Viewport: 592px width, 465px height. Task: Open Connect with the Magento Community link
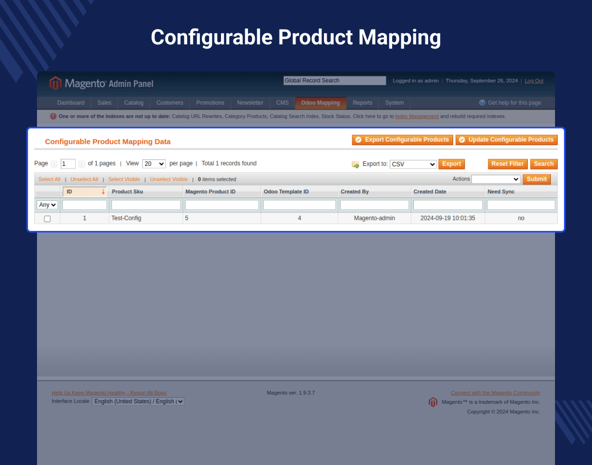tap(495, 393)
